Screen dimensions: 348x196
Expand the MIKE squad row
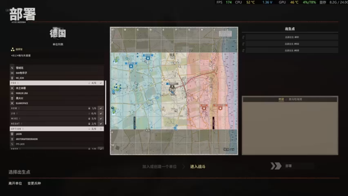tap(57, 118)
